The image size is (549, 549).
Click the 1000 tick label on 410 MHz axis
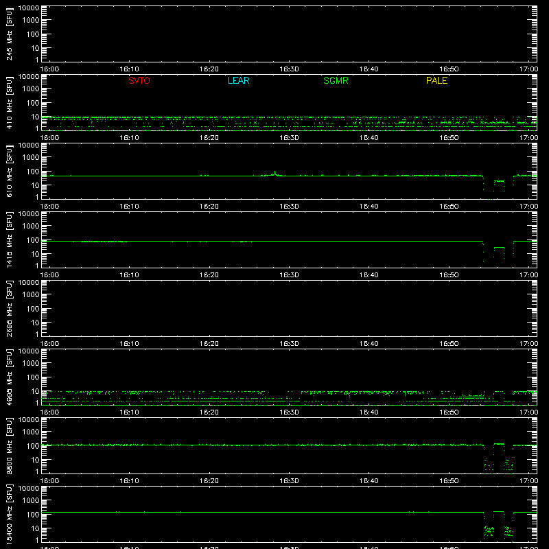31,89
